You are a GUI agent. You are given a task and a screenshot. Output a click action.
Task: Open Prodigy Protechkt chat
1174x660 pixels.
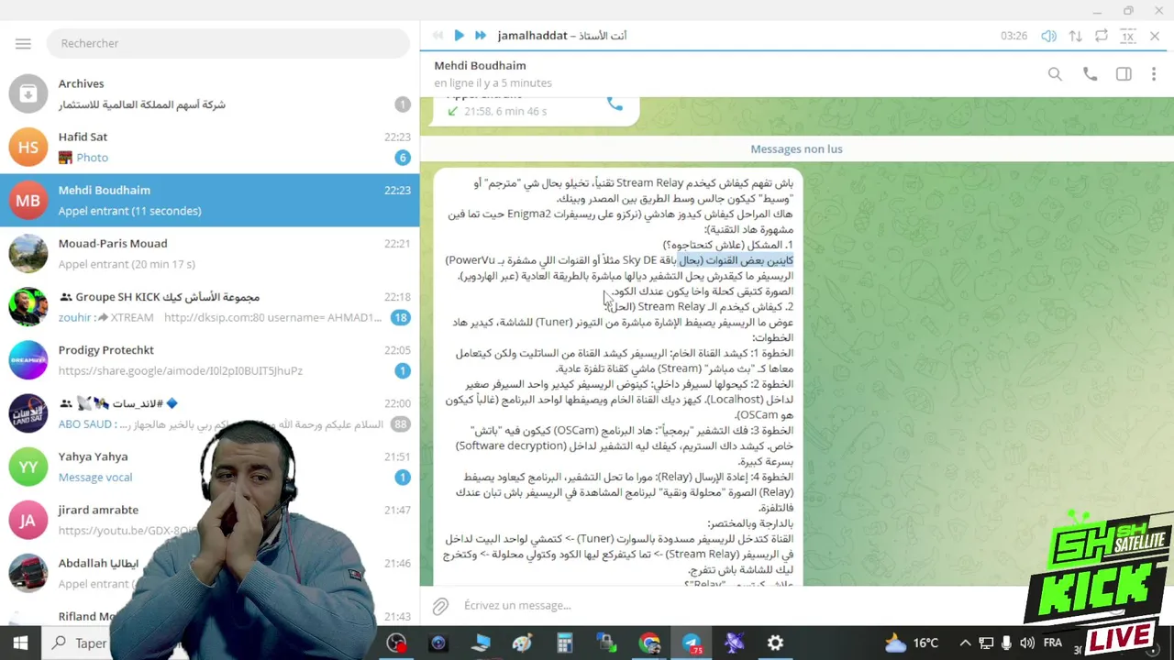(210, 359)
